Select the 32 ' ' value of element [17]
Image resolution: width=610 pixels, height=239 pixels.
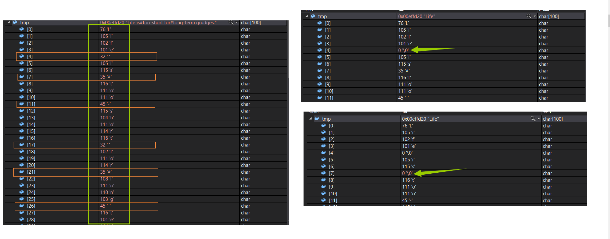[x=105, y=145]
